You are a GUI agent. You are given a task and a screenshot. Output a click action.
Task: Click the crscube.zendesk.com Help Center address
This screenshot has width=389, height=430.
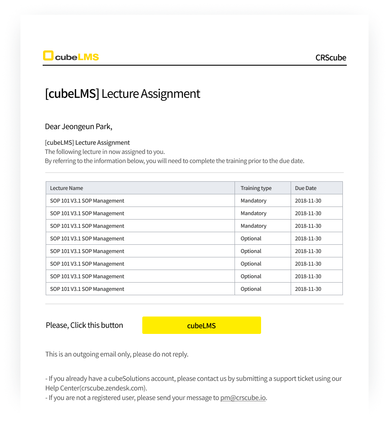[113, 388]
